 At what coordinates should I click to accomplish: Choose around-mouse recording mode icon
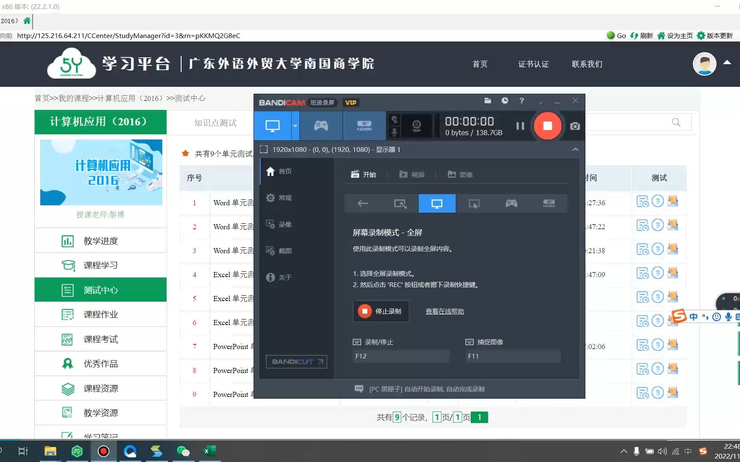click(x=474, y=204)
